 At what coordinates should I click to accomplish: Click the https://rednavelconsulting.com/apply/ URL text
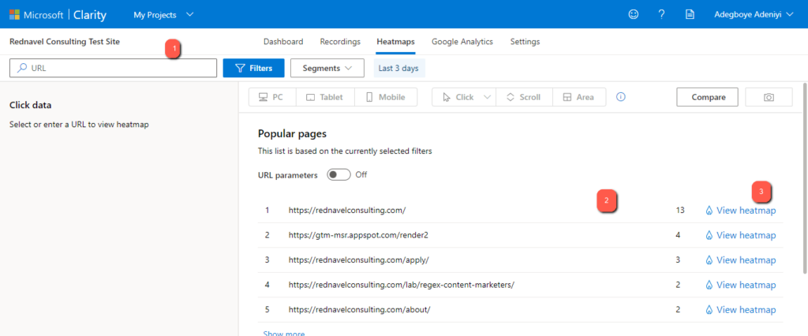pyautogui.click(x=359, y=260)
